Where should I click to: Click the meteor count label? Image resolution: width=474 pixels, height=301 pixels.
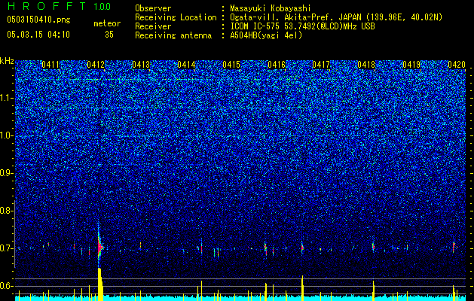tap(107, 23)
